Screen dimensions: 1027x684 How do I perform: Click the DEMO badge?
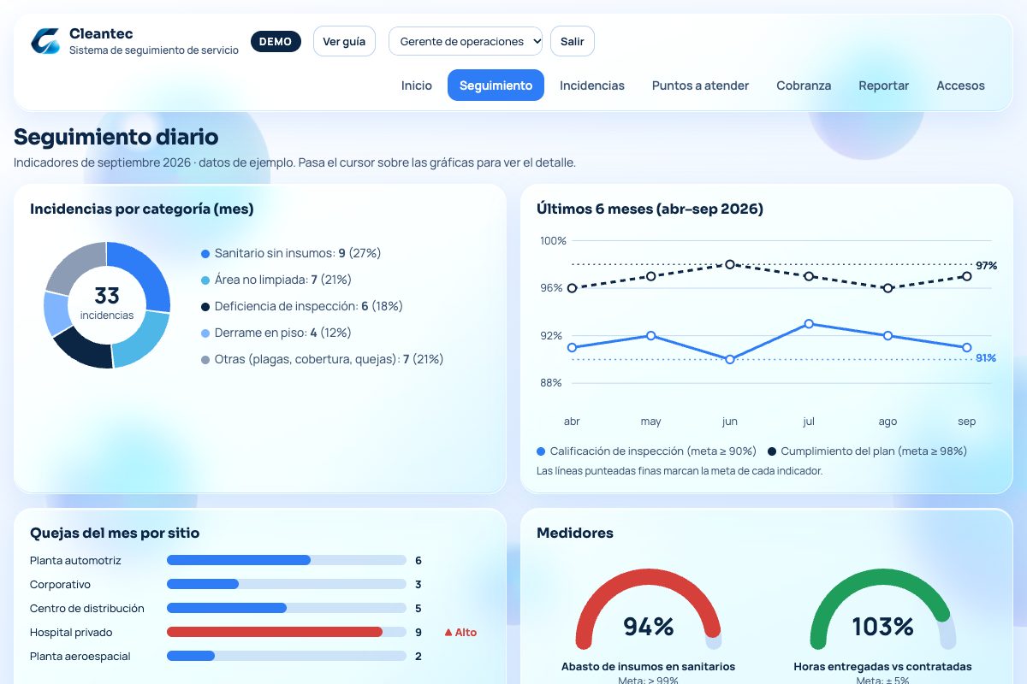276,41
